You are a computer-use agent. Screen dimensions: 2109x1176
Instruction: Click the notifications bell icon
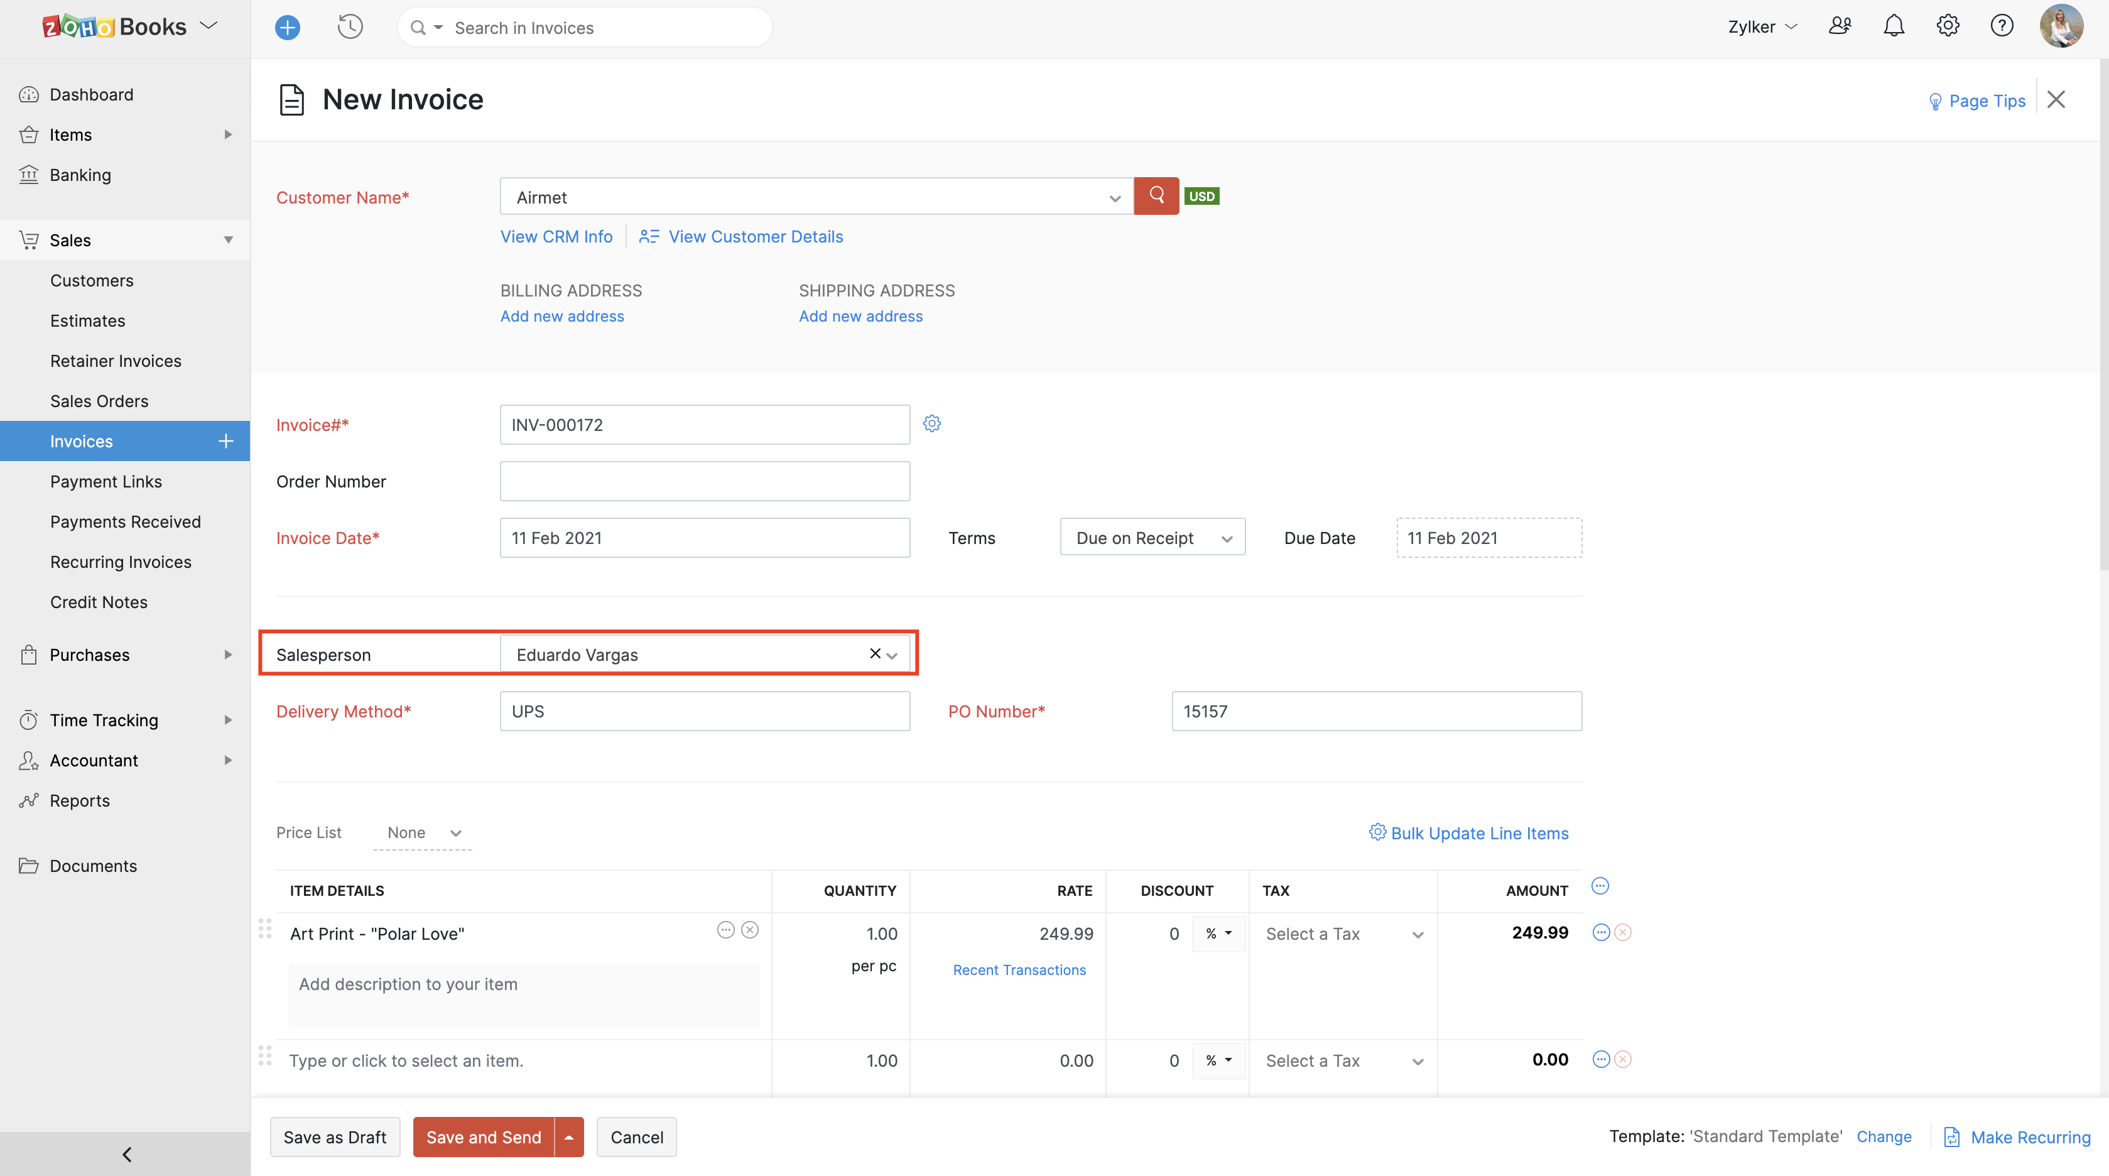coord(1893,26)
